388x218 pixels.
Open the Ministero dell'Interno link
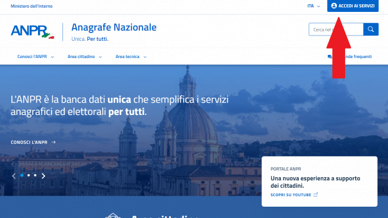click(x=31, y=6)
